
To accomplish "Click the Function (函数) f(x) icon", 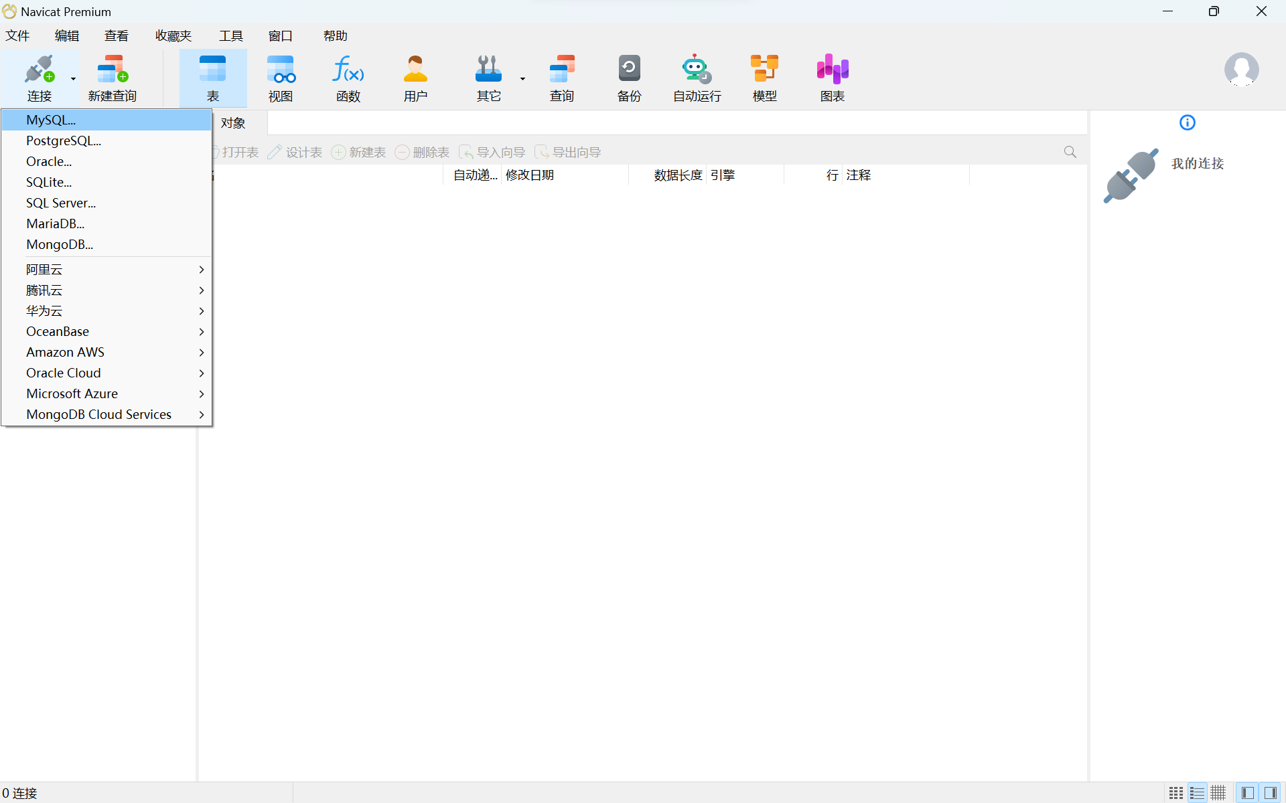I will point(348,78).
